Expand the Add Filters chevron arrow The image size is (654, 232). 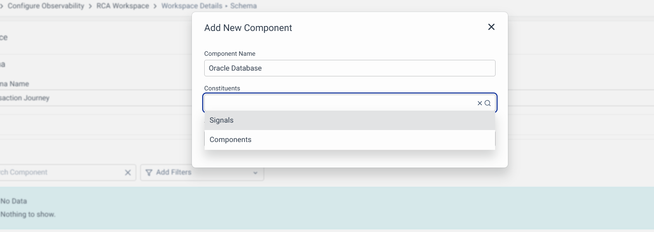255,173
